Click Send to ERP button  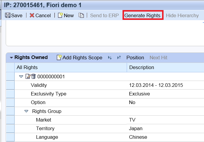104,15
